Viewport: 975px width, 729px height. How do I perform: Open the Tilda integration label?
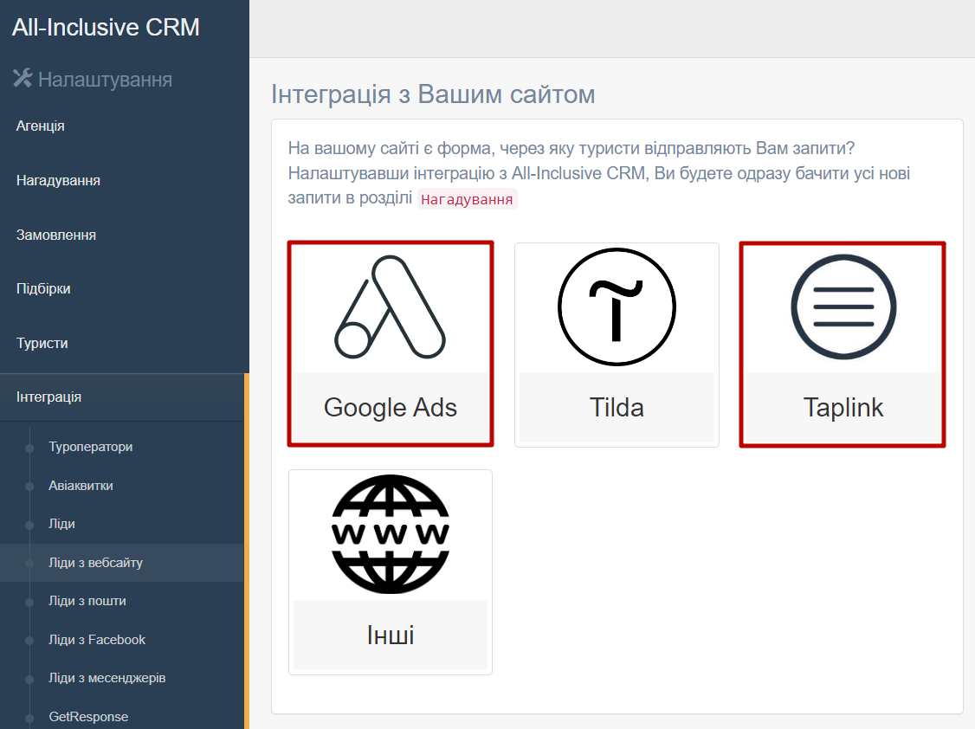tap(617, 408)
